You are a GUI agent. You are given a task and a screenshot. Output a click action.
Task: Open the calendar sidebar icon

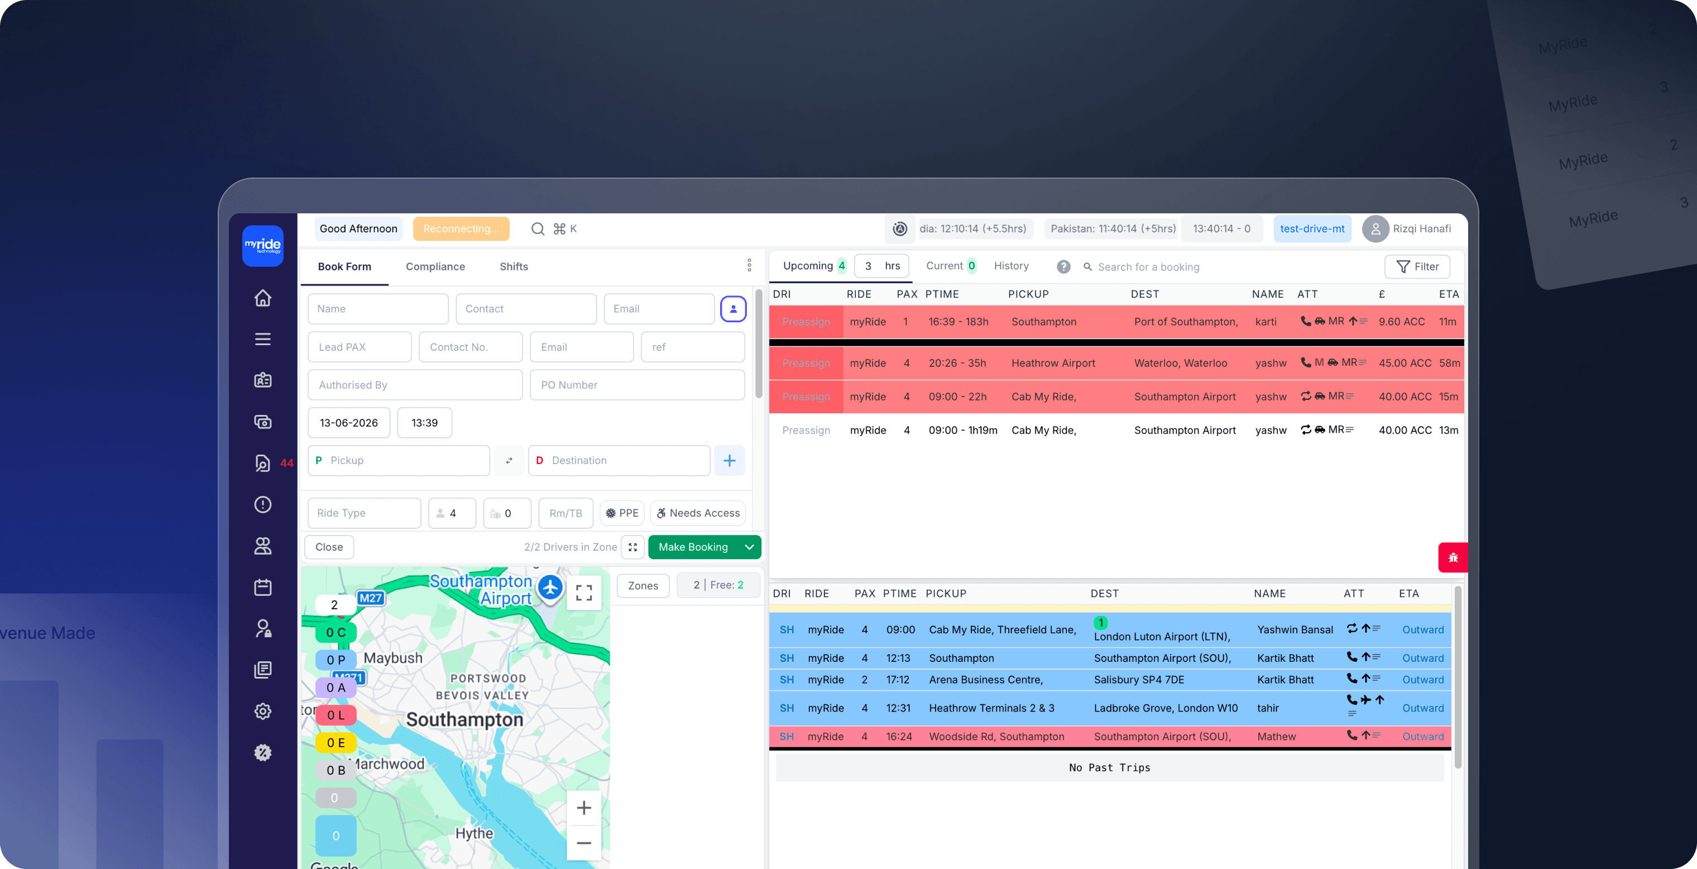pyautogui.click(x=263, y=587)
